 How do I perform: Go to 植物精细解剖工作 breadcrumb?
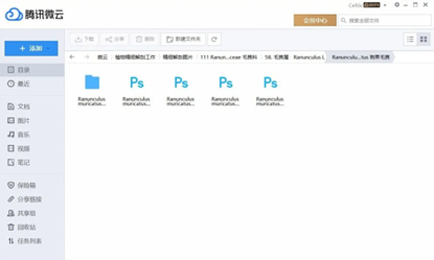click(135, 57)
